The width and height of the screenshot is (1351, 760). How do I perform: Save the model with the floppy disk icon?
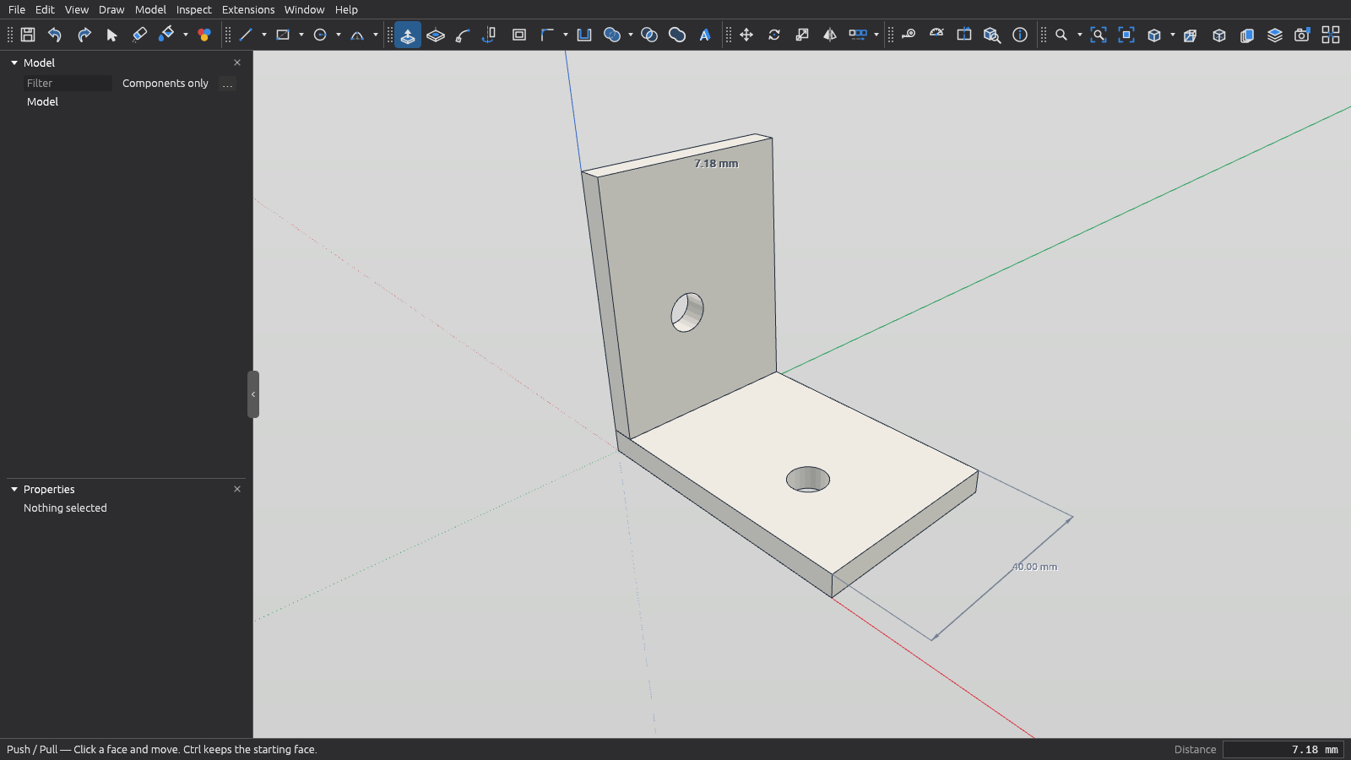tap(28, 35)
